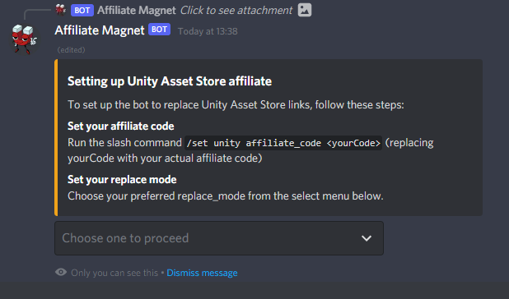The image size is (509, 299).
Task: Click the /set unity affiliate_code code snippet
Action: pyautogui.click(x=283, y=143)
